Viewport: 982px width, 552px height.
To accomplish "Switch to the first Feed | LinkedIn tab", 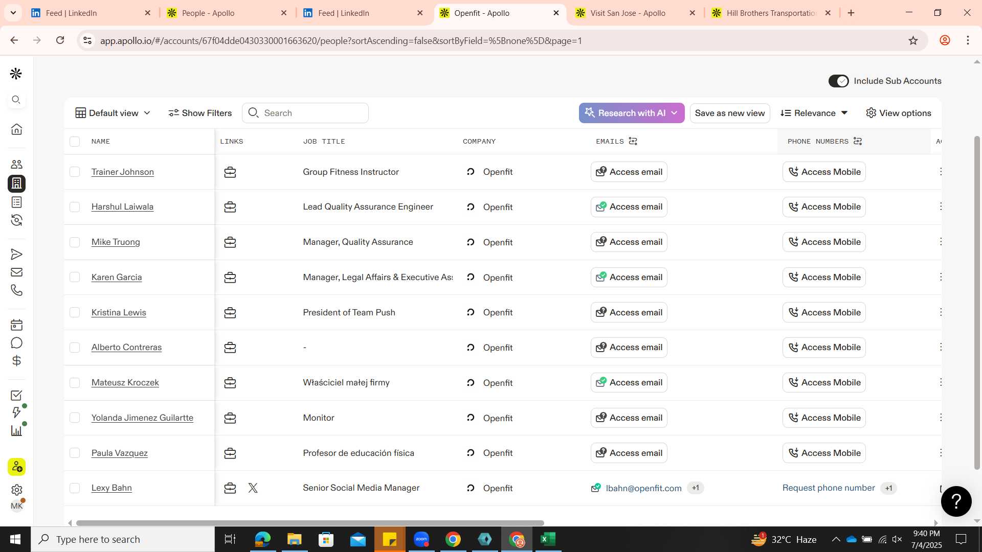I will pos(91,13).
